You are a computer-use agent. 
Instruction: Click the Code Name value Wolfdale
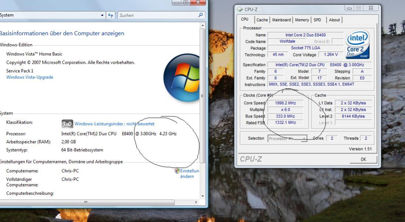point(287,41)
